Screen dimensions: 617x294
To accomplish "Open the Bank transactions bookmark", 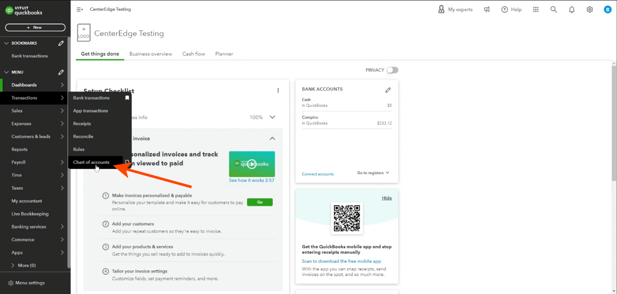I will pos(30,56).
